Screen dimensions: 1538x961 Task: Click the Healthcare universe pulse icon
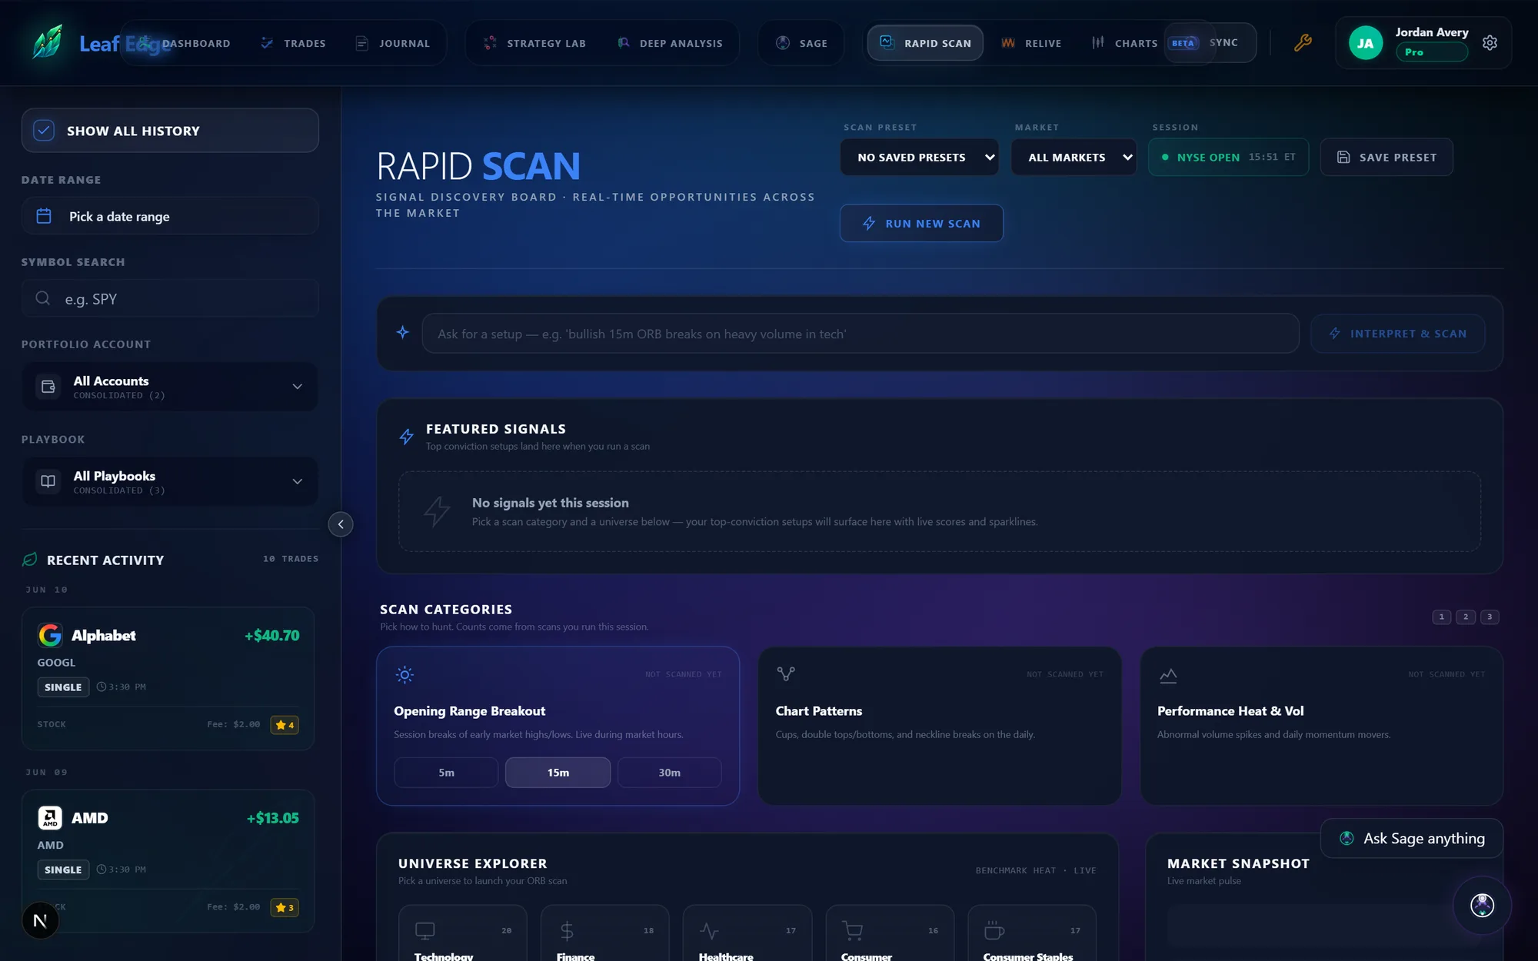[x=709, y=931]
